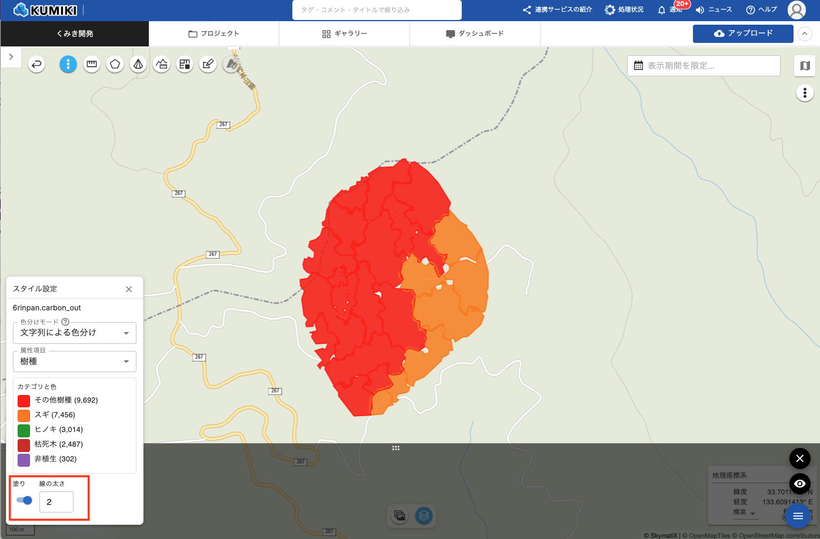Open the 連携サービスの紹介 link
820x539 pixels.
tap(557, 10)
